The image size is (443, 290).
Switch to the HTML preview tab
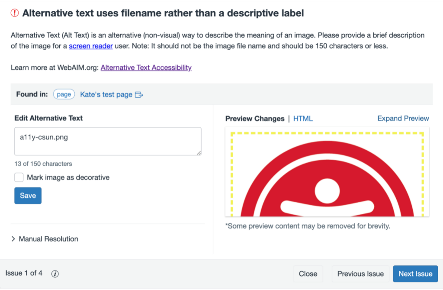point(303,119)
